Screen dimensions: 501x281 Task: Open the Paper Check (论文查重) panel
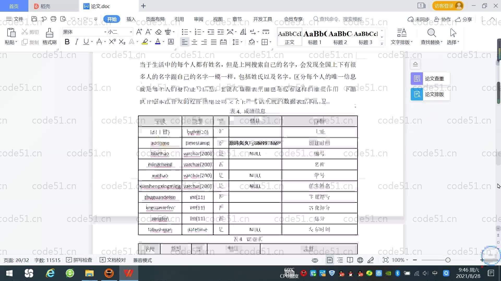coord(430,79)
